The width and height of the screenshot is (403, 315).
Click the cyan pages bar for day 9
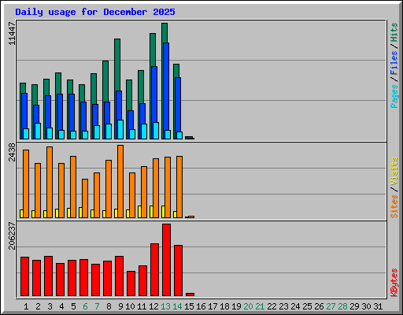click(120, 129)
